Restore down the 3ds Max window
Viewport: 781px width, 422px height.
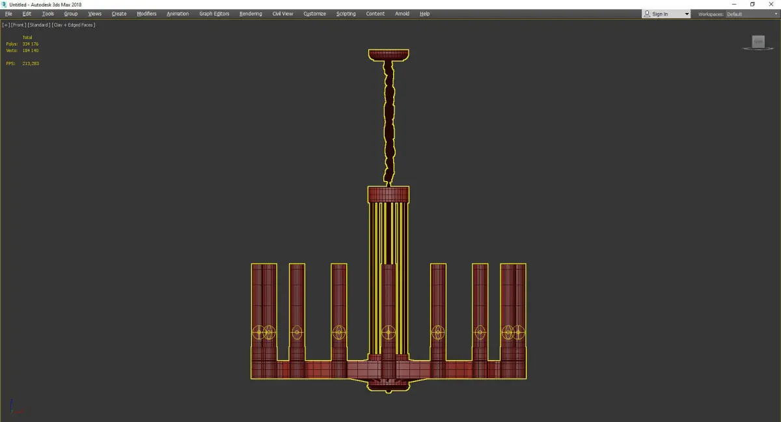[x=753, y=5]
